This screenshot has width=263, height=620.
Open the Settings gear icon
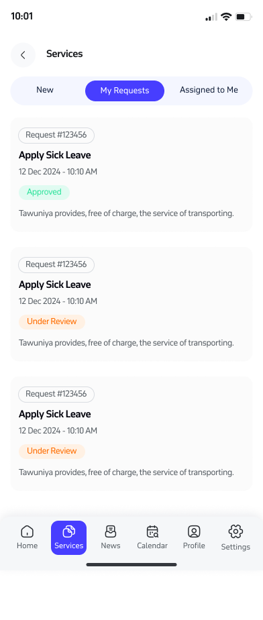235,531
